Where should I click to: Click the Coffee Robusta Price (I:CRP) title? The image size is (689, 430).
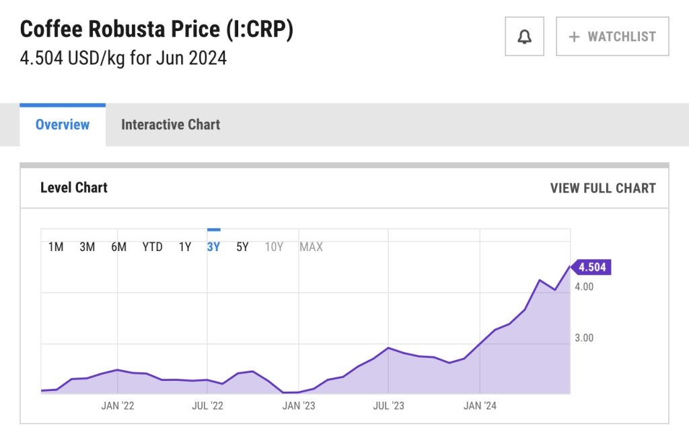pos(157,30)
